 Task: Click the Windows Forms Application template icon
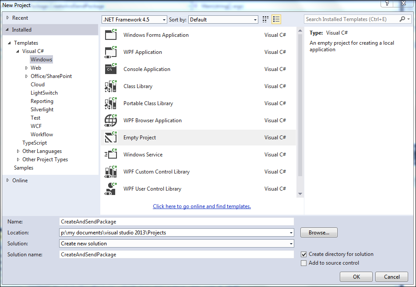[x=111, y=35]
